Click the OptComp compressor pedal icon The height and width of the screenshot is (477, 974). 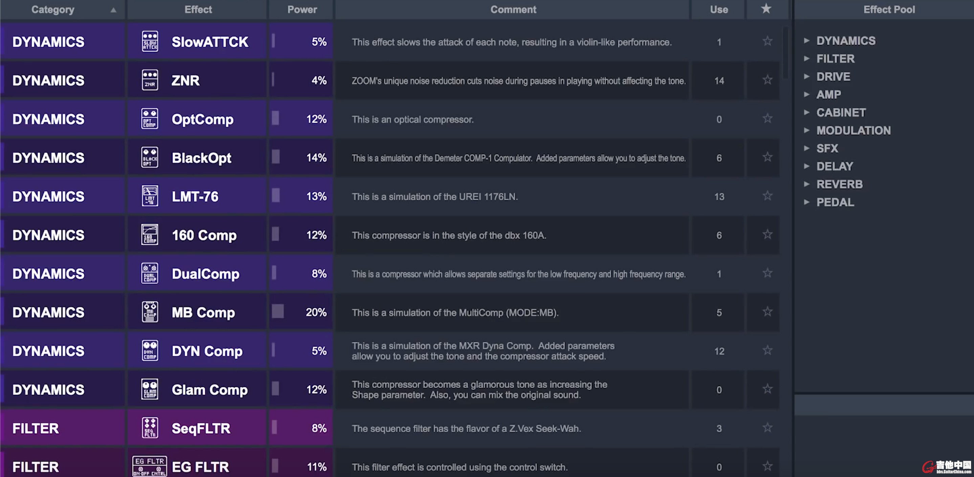click(x=150, y=119)
